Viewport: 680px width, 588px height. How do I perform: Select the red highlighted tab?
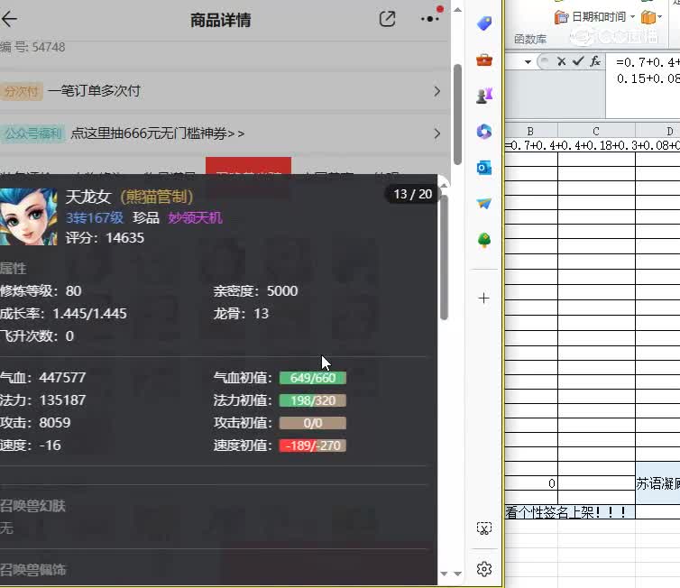point(248,166)
